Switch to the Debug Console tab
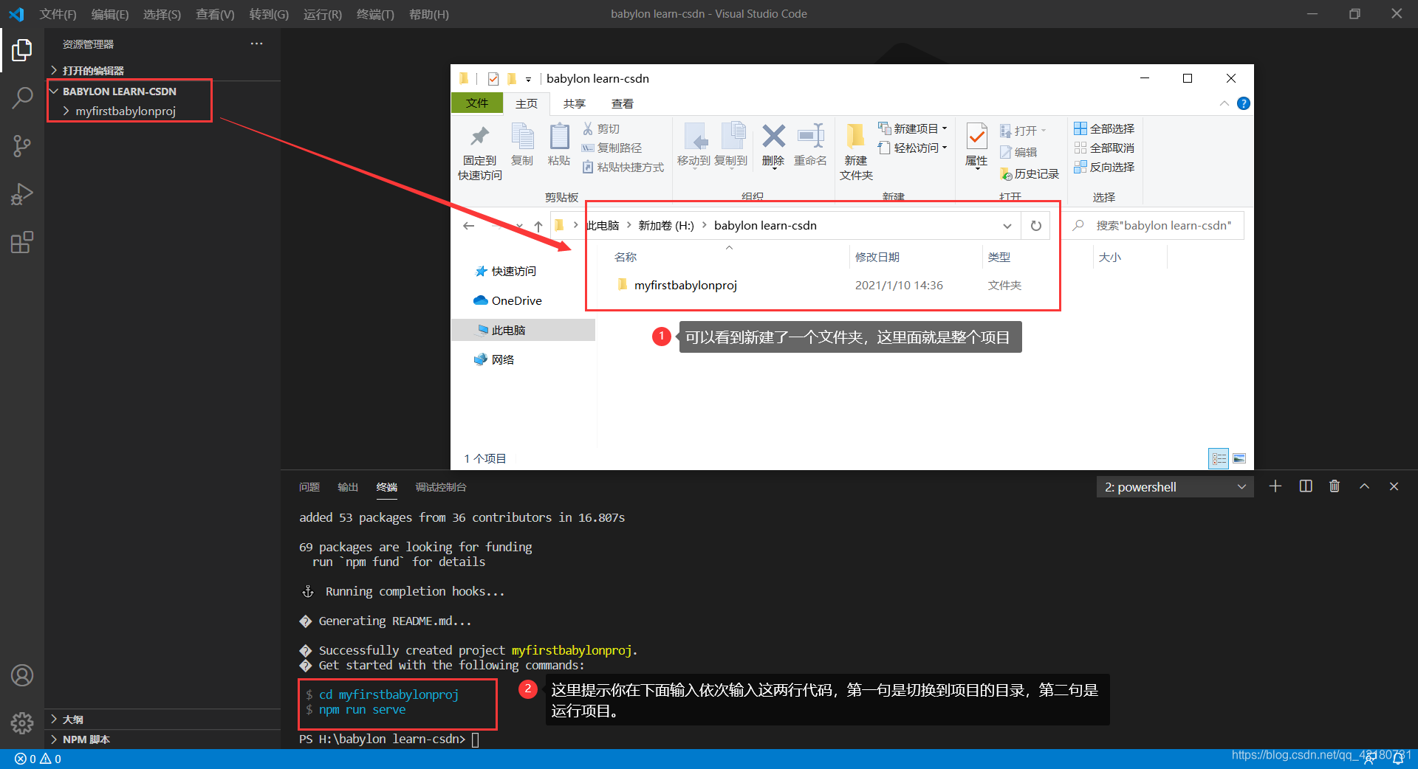Viewport: 1418px width, 769px height. click(x=441, y=487)
